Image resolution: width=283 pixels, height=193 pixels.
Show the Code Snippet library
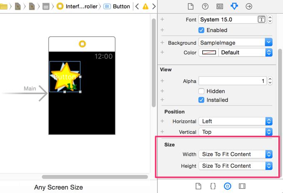pos(213,186)
